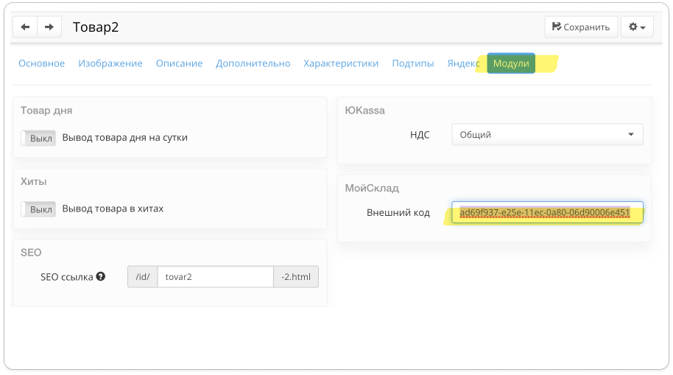This screenshot has height=375, width=673.
Task: Go back with the left arrow button
Action: pyautogui.click(x=25, y=27)
